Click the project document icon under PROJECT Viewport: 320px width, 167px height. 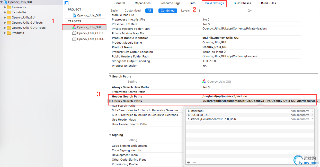pos(75,15)
